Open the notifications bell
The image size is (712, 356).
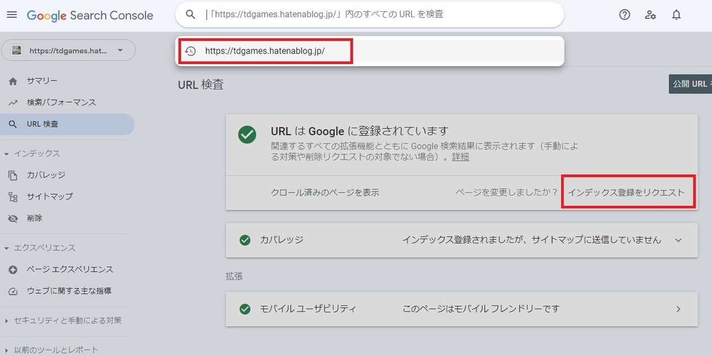(x=676, y=15)
